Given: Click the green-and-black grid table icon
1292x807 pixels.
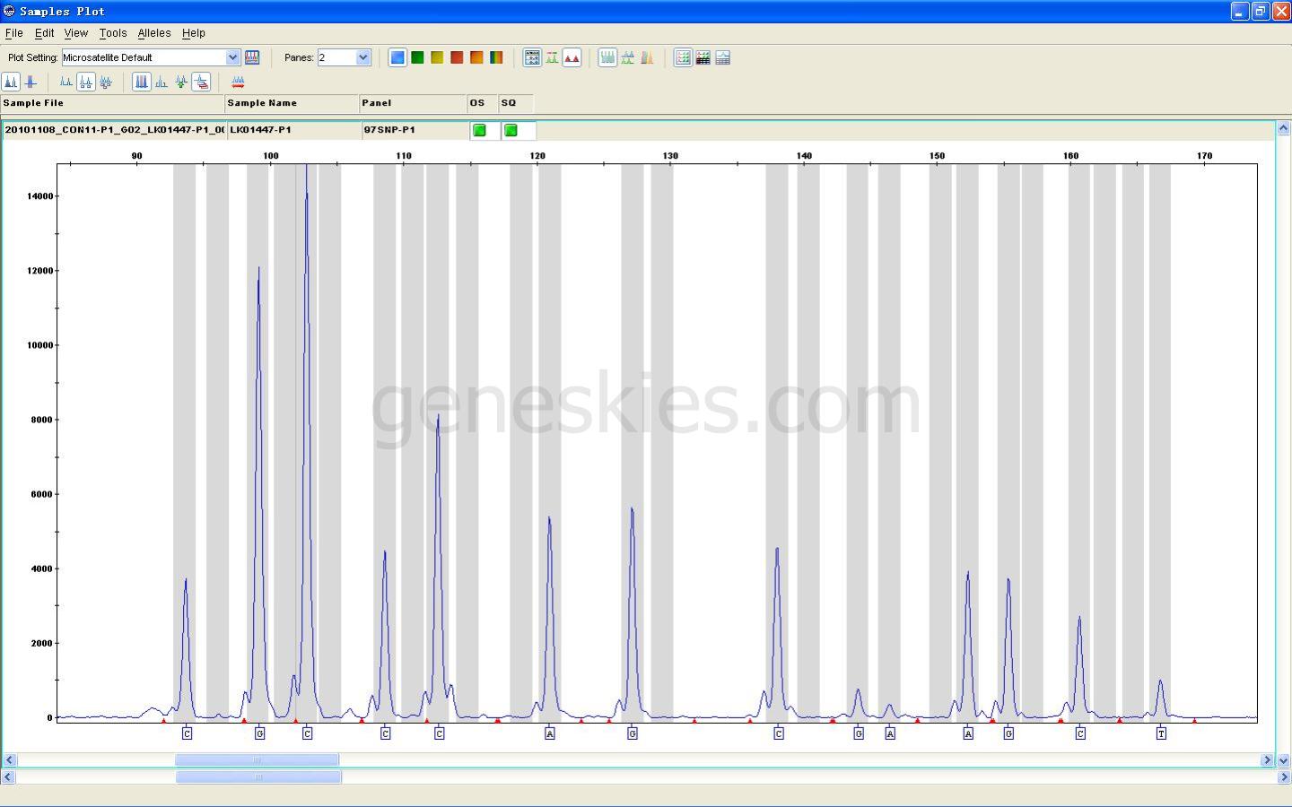Looking at the screenshot, I should (703, 57).
